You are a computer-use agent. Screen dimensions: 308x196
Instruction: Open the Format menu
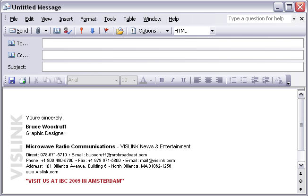[x=88, y=19]
